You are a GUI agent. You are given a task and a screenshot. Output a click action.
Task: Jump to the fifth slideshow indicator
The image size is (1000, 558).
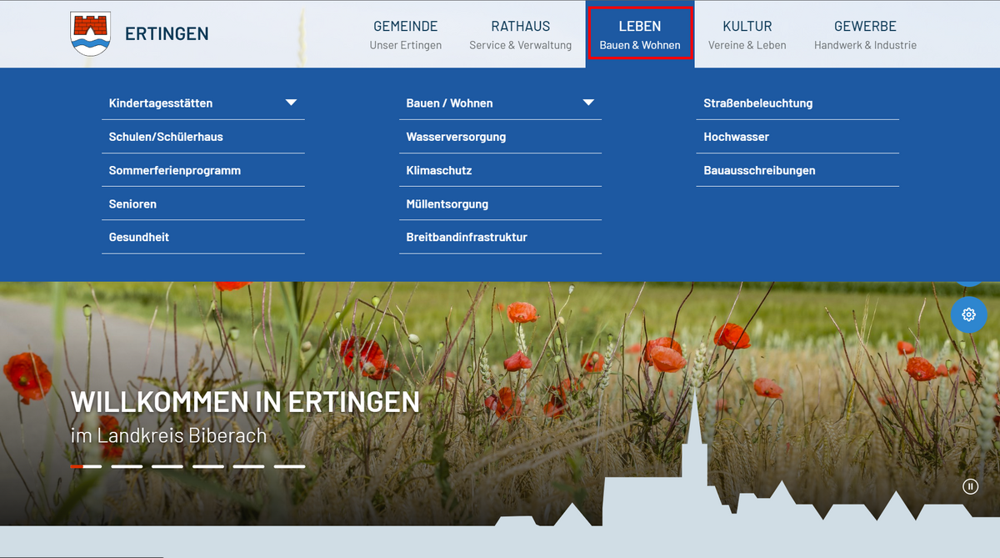(x=249, y=466)
